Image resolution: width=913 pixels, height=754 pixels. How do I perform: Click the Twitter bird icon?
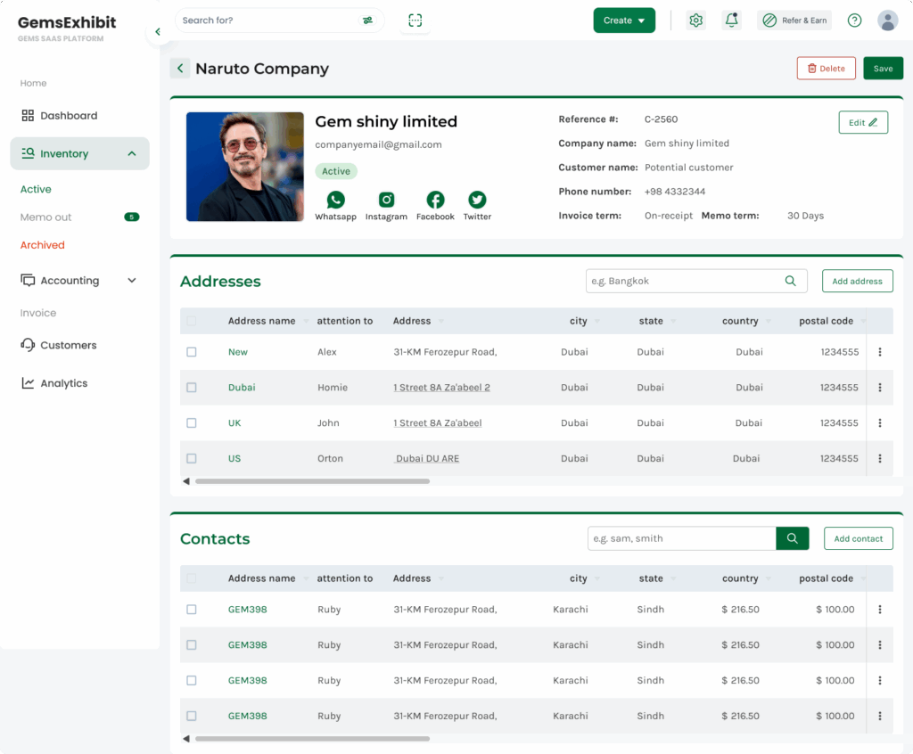[x=477, y=201]
